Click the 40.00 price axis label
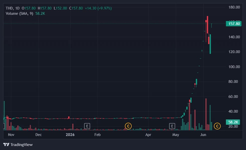Image resolution: width=246 pixels, height=150 pixels. point(233,111)
